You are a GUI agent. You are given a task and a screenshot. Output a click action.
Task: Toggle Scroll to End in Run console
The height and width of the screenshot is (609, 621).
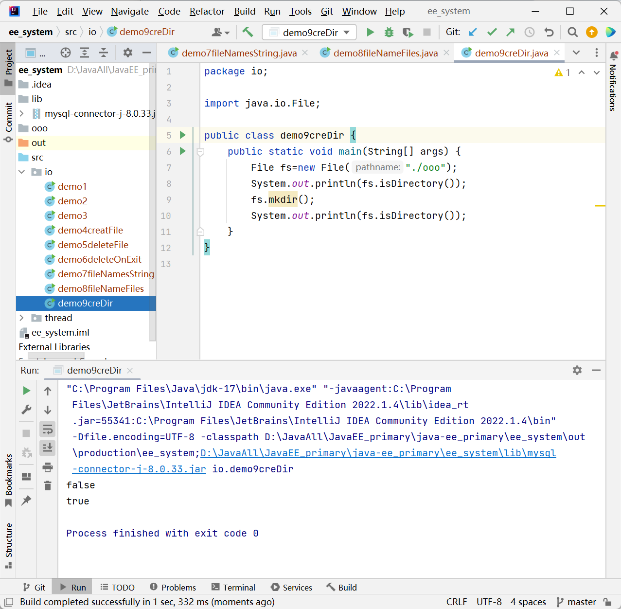48,448
